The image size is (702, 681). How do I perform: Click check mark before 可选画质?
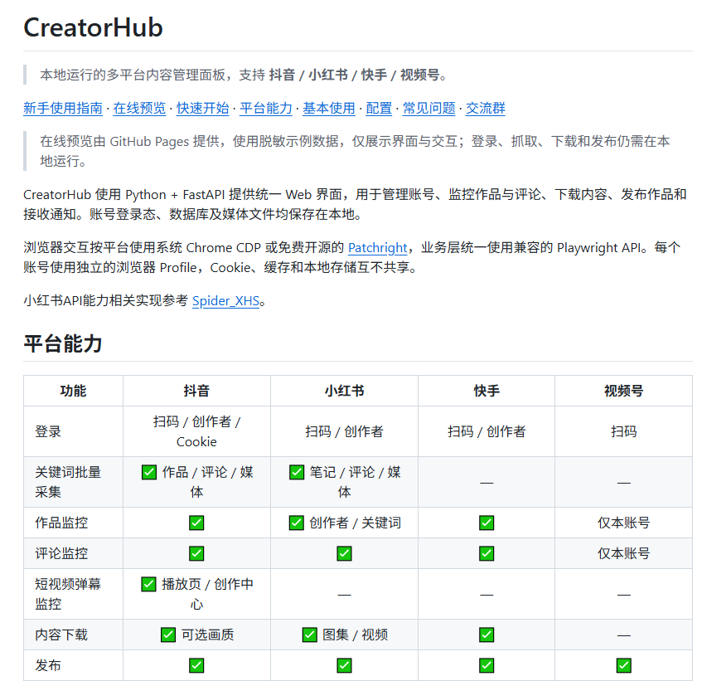pyautogui.click(x=168, y=635)
